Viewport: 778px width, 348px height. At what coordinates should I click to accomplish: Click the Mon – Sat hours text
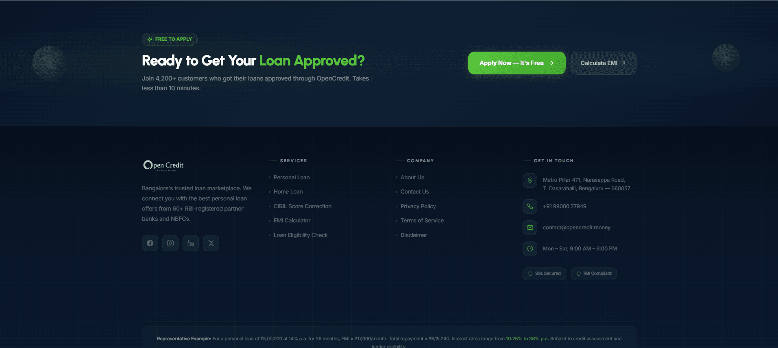tap(580, 249)
